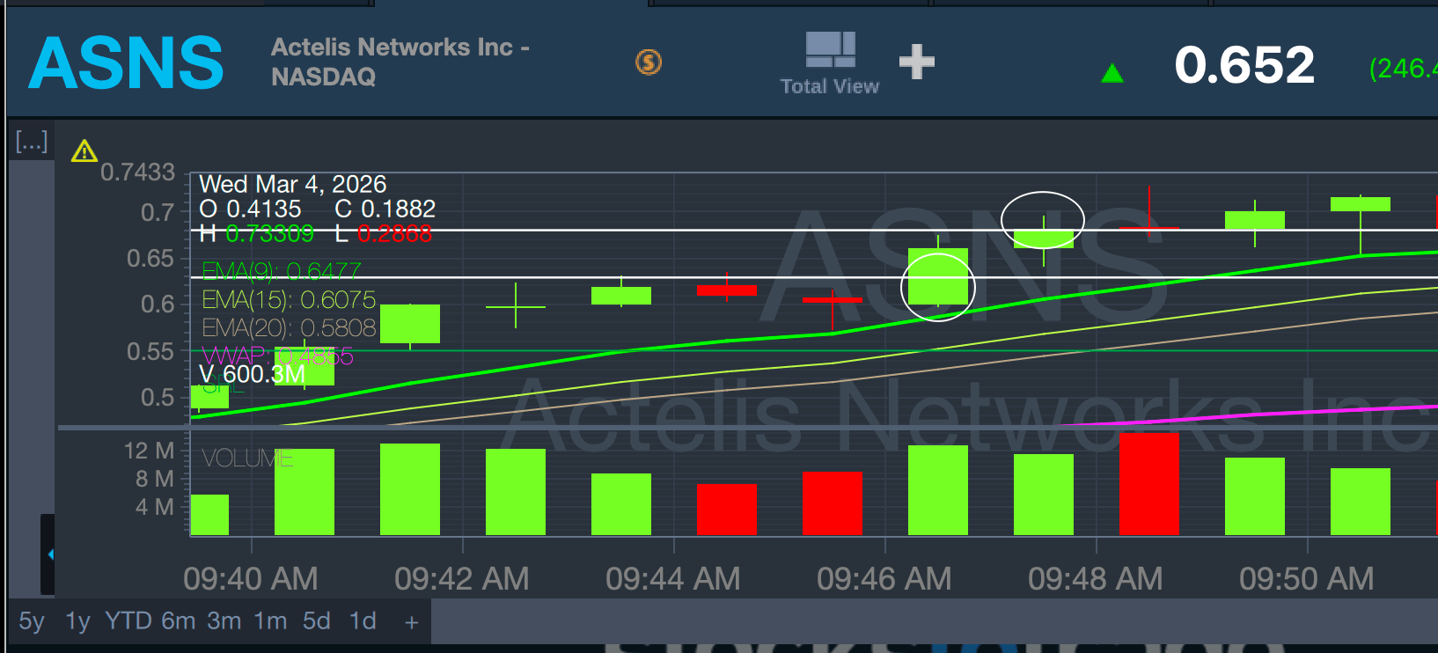Click the 09:46 AM time axis label
The image size is (1438, 653).
point(884,579)
